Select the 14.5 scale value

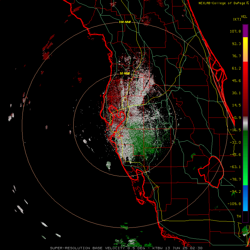pyautogui.click(x=236, y=105)
